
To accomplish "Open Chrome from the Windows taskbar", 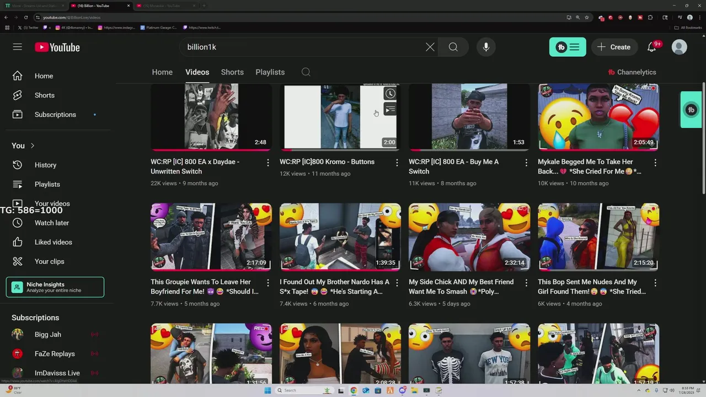I will coord(354,390).
